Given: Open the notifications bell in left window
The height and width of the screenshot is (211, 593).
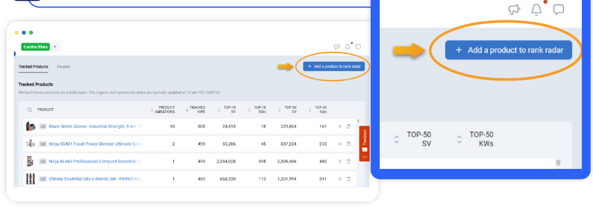Looking at the screenshot, I should 348,47.
